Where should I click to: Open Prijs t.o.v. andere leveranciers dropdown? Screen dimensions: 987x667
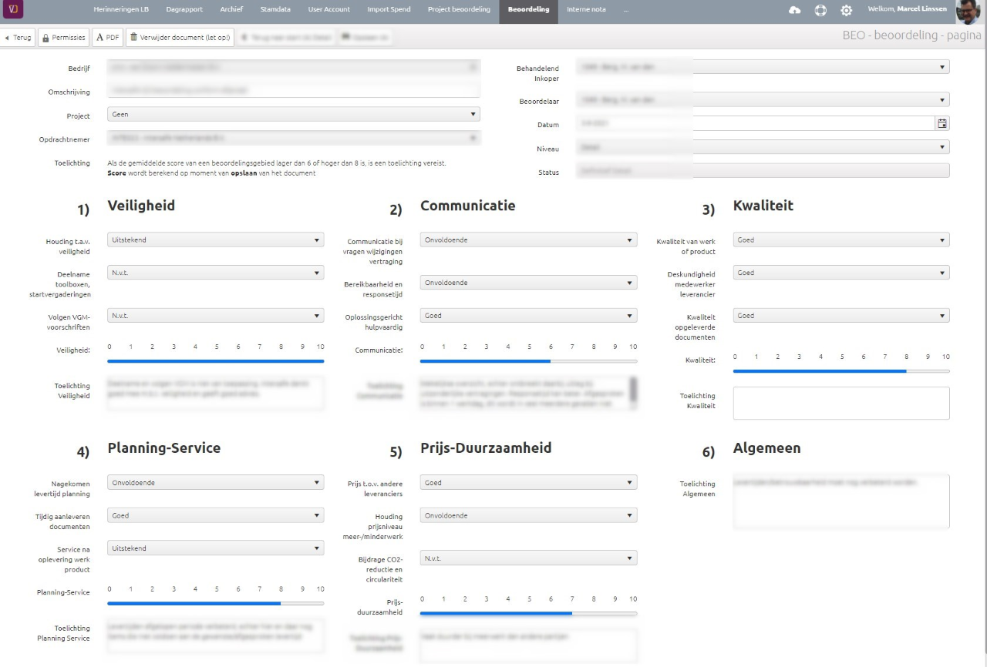(x=528, y=482)
